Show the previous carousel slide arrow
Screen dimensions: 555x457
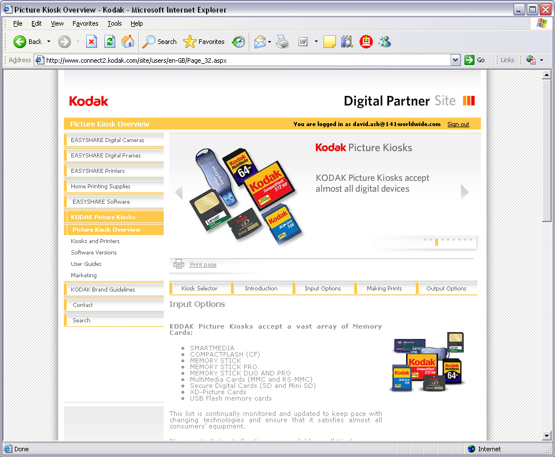click(x=179, y=192)
